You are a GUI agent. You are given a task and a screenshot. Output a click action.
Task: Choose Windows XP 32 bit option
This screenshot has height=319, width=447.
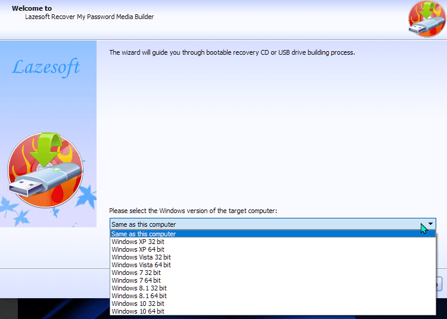(x=273, y=242)
